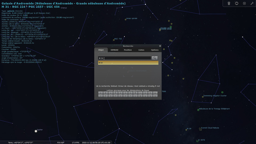Open the SIMBAD tab

tap(114, 50)
